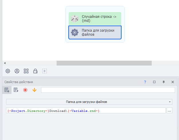This screenshot has width=179, height=140.
Task: Click the orange down arrow icon
Action: tap(34, 90)
